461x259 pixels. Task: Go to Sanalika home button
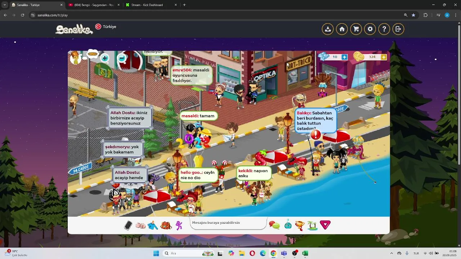tap(342, 29)
